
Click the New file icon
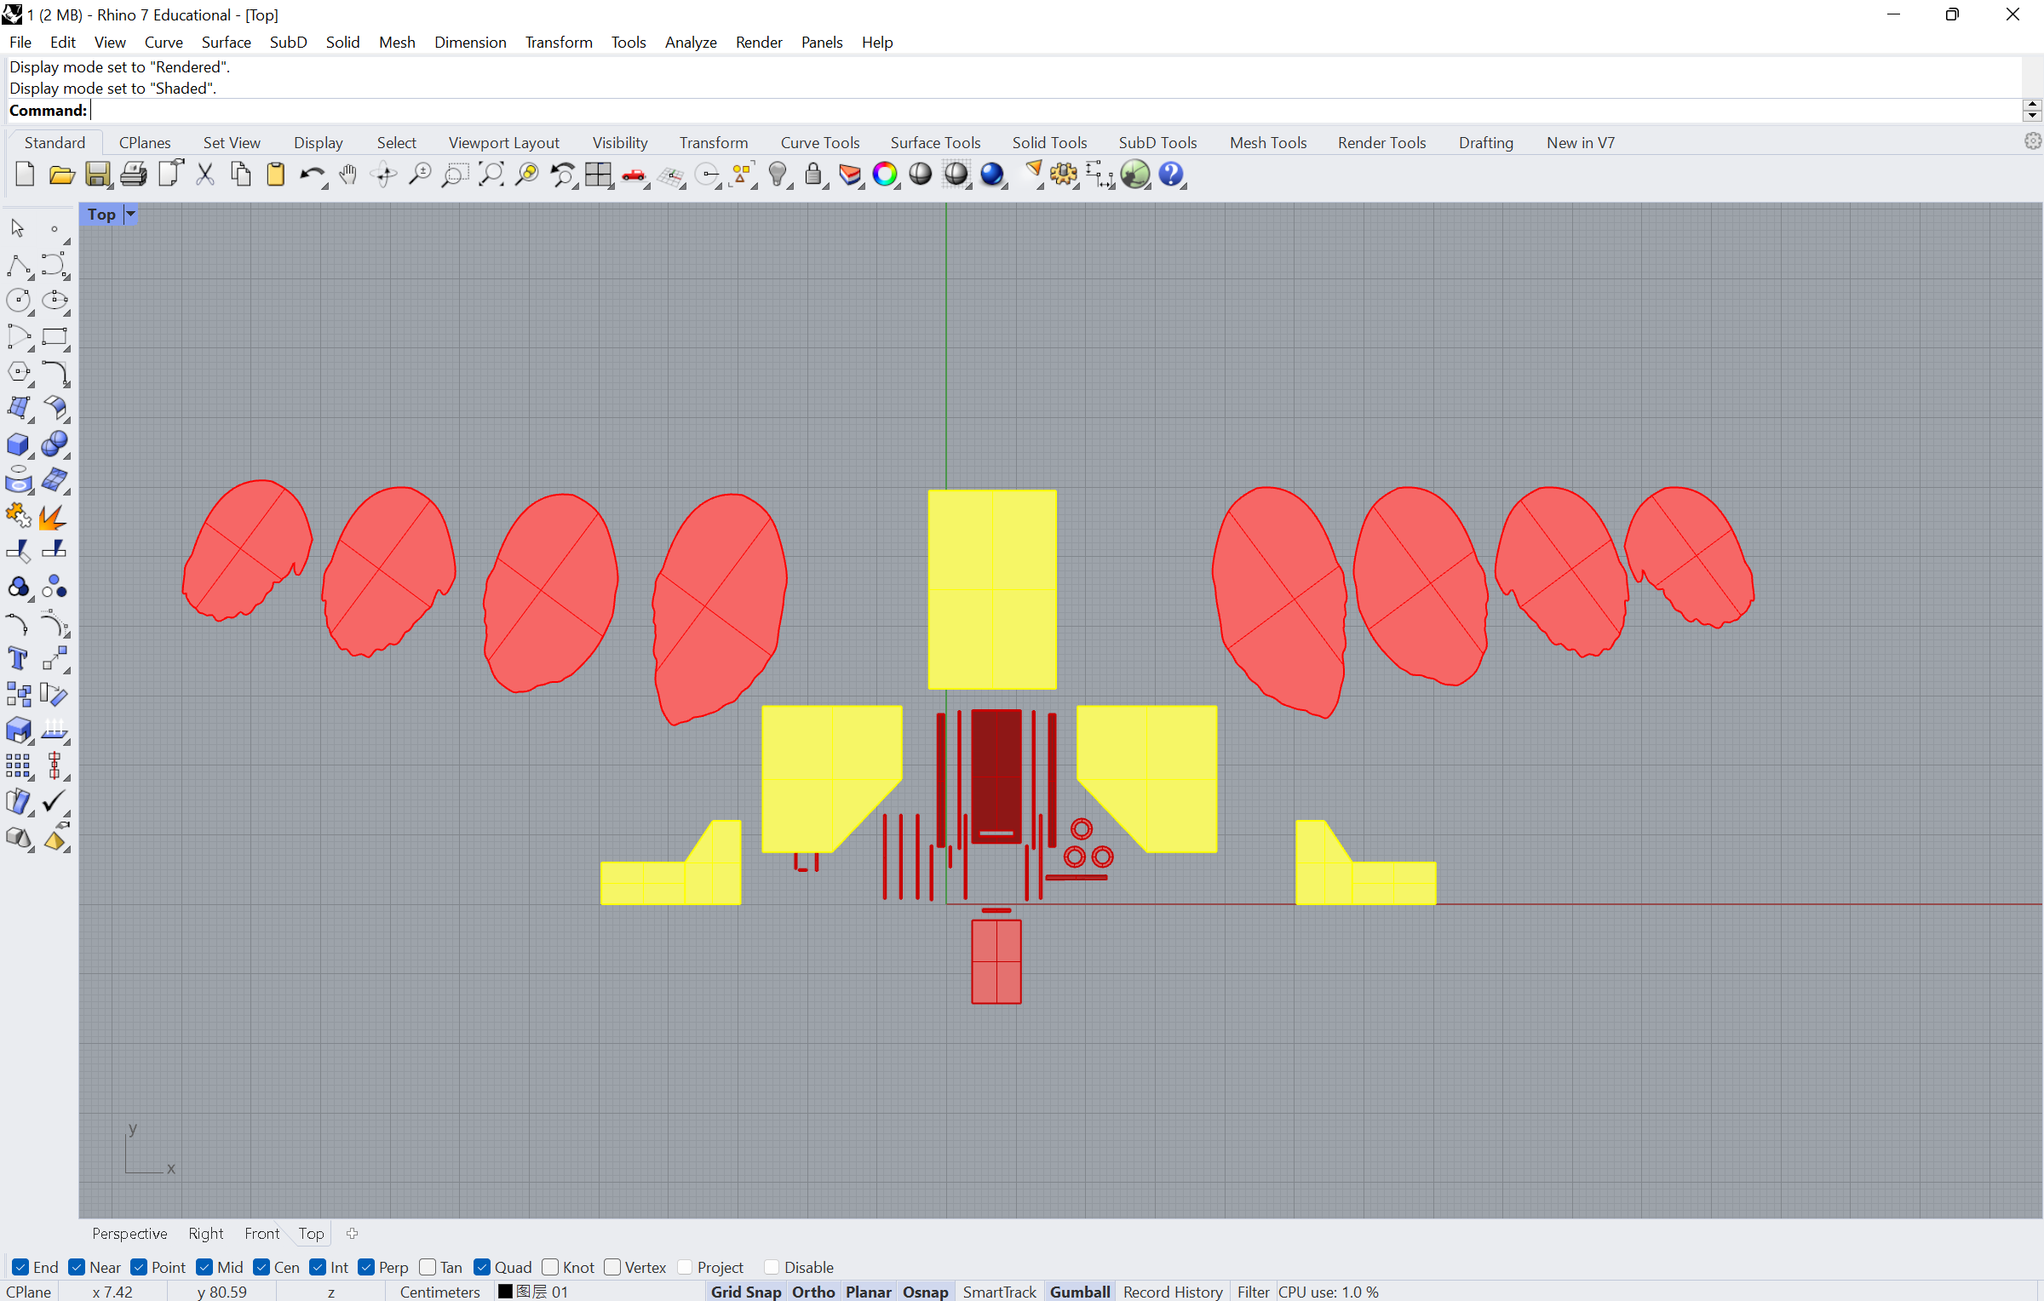25,175
